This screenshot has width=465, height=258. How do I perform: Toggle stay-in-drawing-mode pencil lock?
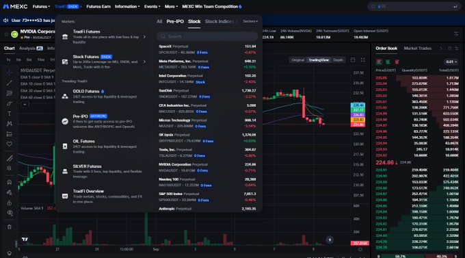[9, 192]
